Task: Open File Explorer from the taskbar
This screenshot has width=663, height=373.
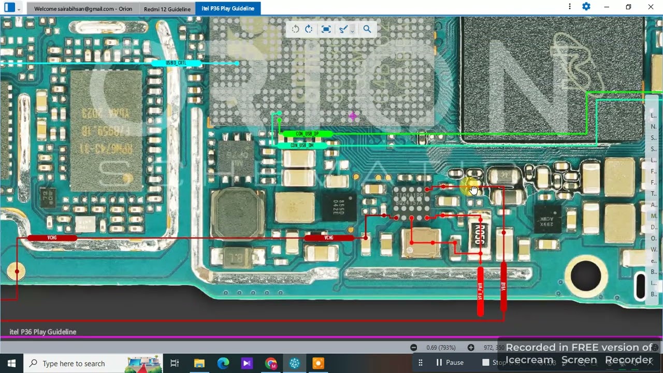Action: (x=199, y=363)
